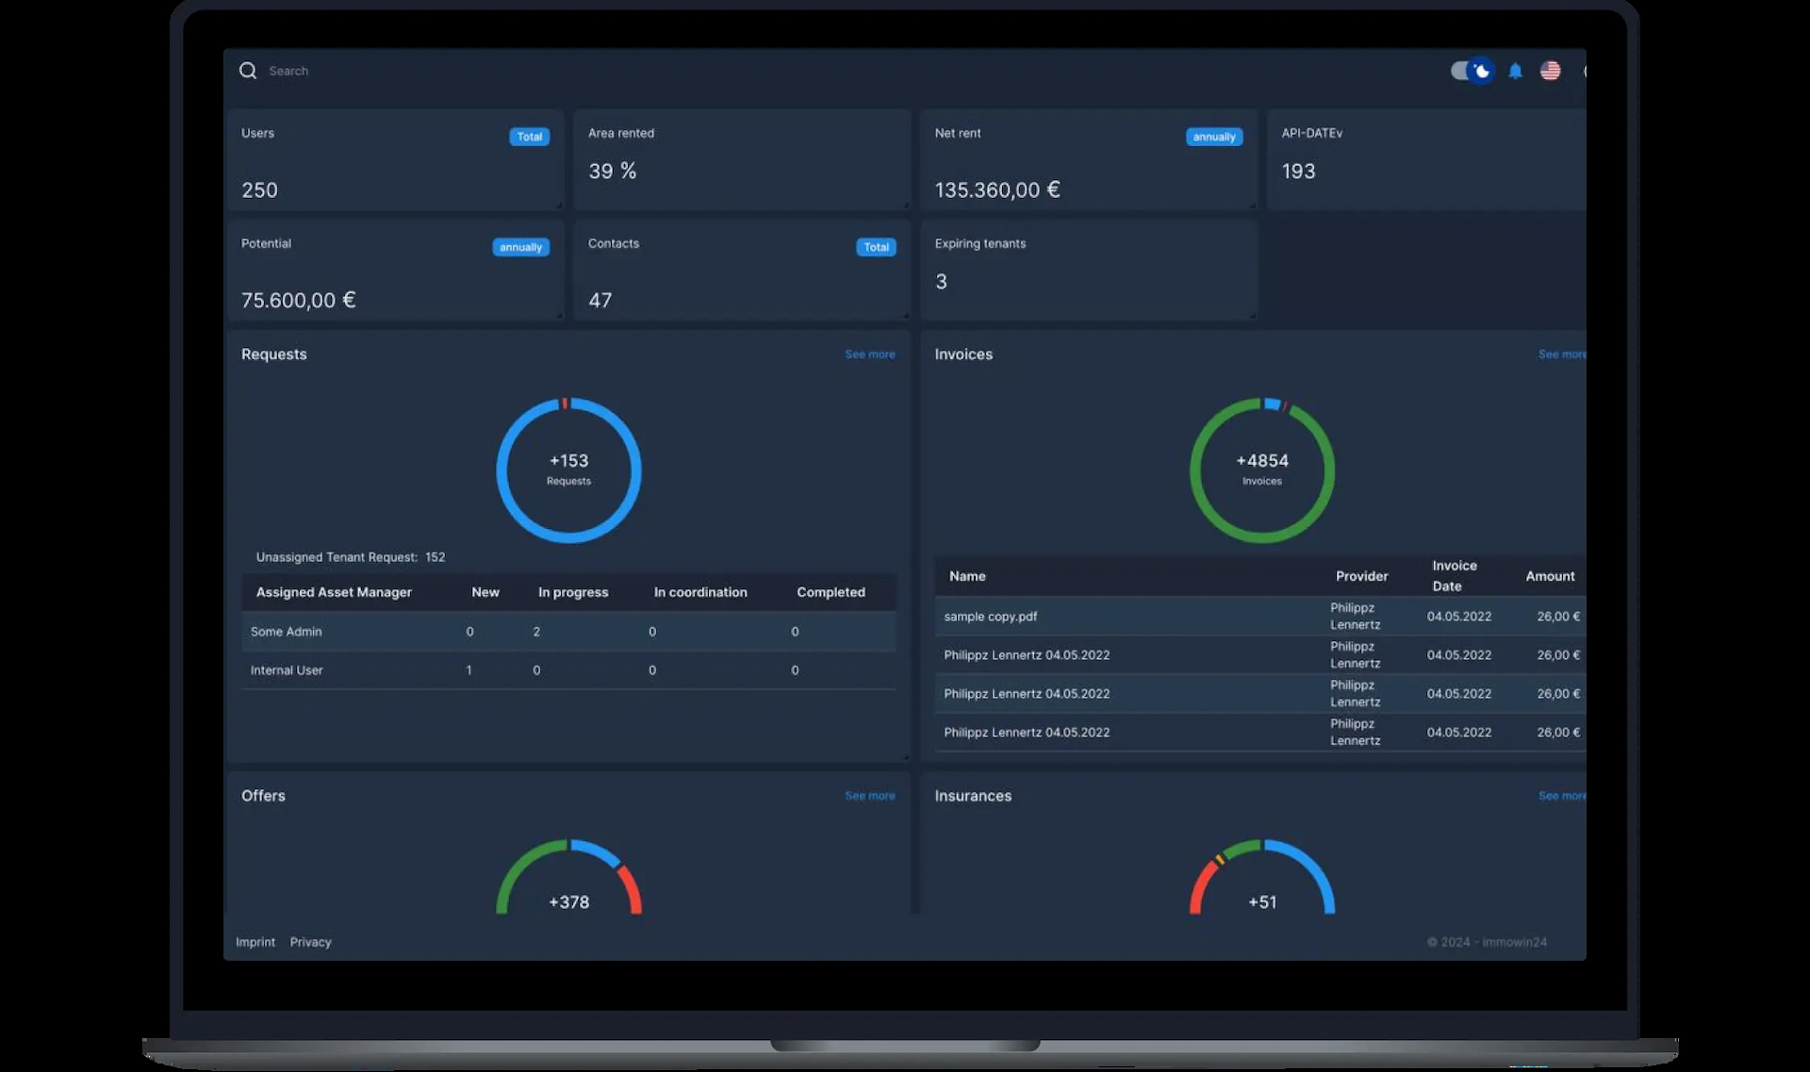The height and width of the screenshot is (1072, 1810).
Task: Click the search magnifier icon
Action: [248, 71]
